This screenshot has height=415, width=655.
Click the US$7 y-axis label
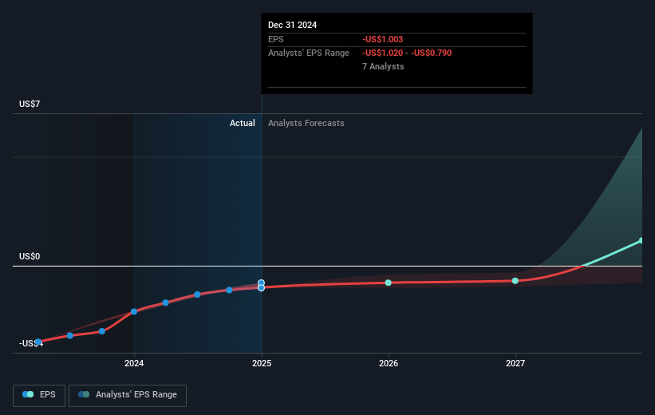click(x=30, y=104)
